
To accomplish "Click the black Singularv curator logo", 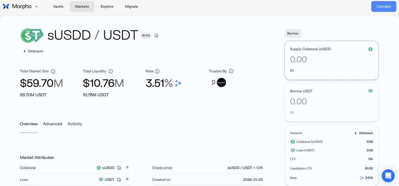I will 221,83.
